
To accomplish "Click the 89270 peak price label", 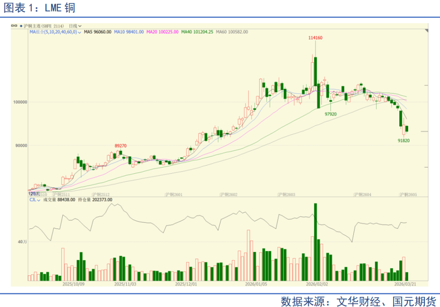I will [121, 146].
